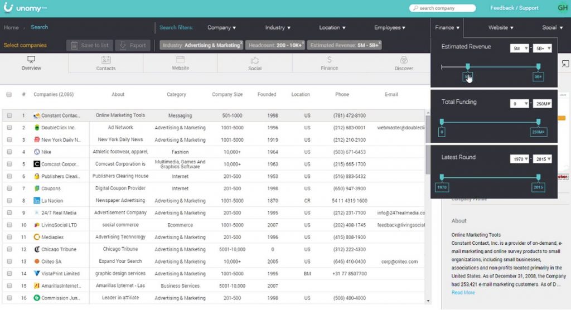Screen dimensions: 571x310
Task: Click the Export button
Action: (x=133, y=46)
